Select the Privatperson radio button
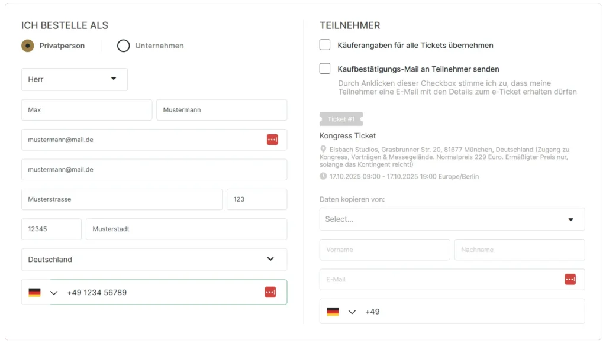The width and height of the screenshot is (606, 343). 28,46
